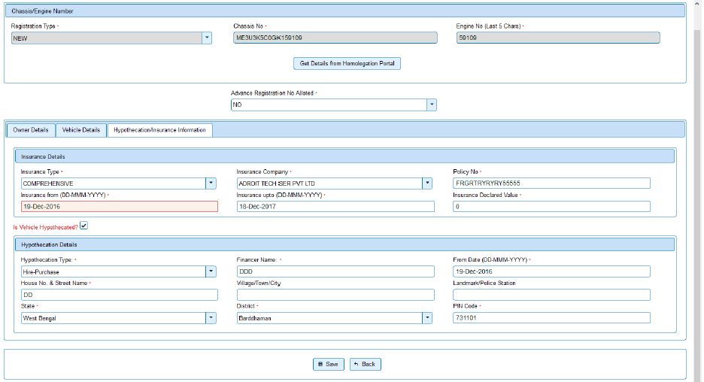Image resolution: width=704 pixels, height=382 pixels.
Task: Switch to the Owner Details tab
Action: [x=31, y=130]
